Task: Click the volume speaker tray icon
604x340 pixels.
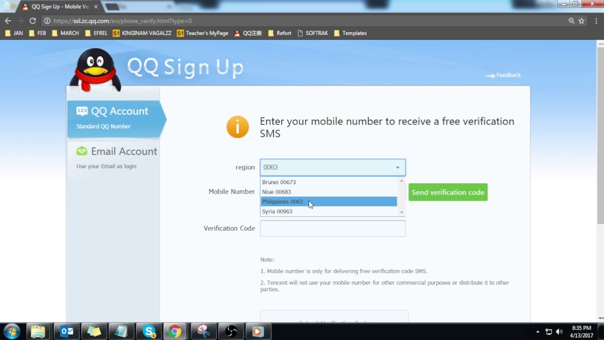Action: point(560,331)
